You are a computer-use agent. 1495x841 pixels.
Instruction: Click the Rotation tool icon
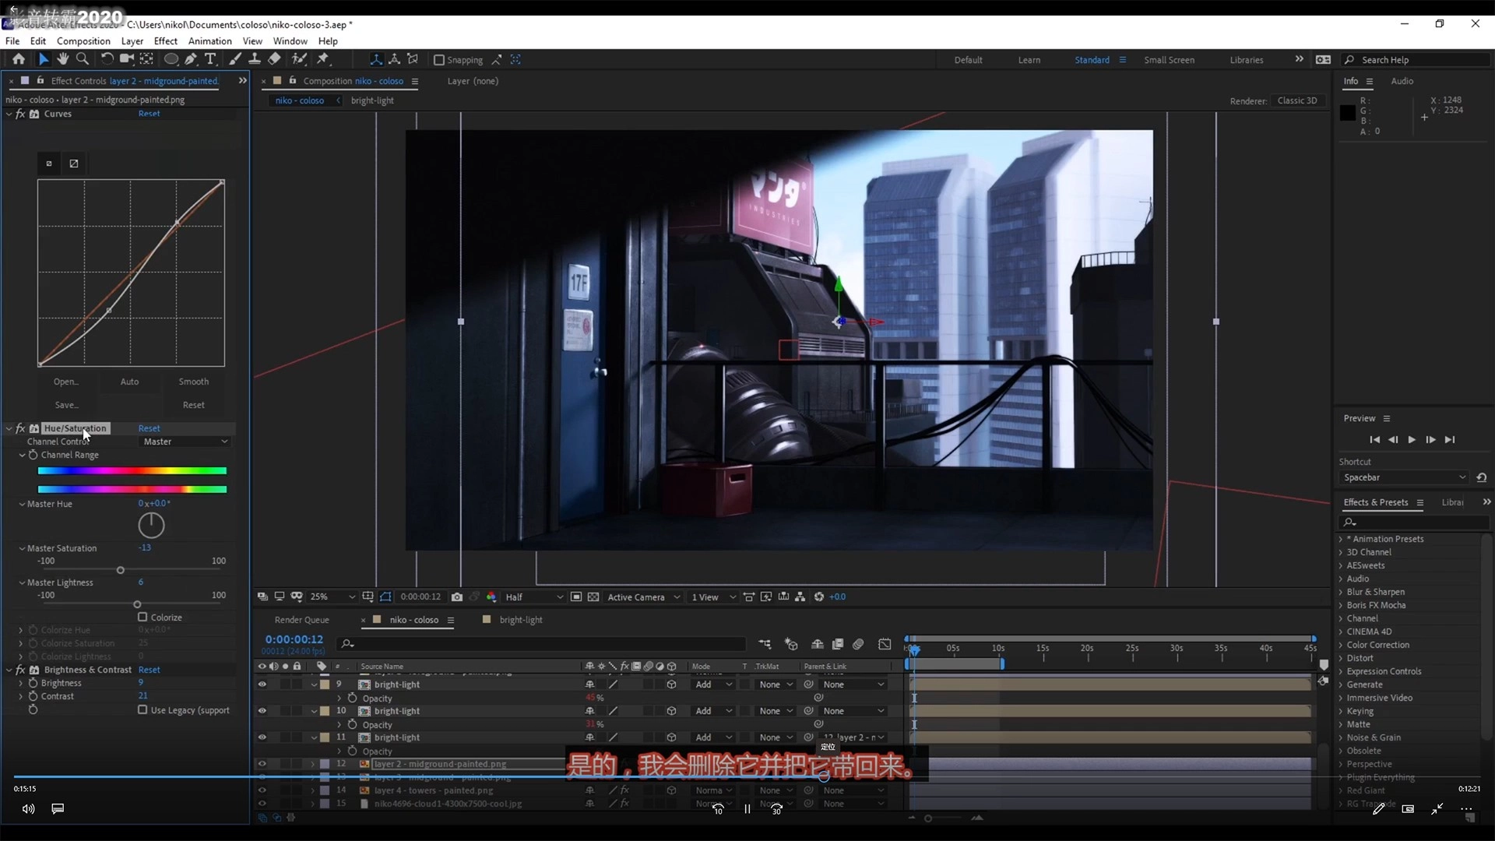tap(107, 59)
